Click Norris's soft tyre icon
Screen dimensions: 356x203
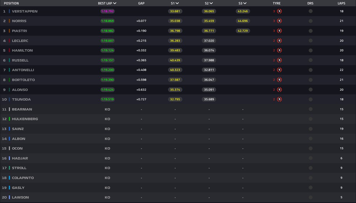pyautogui.click(x=279, y=21)
